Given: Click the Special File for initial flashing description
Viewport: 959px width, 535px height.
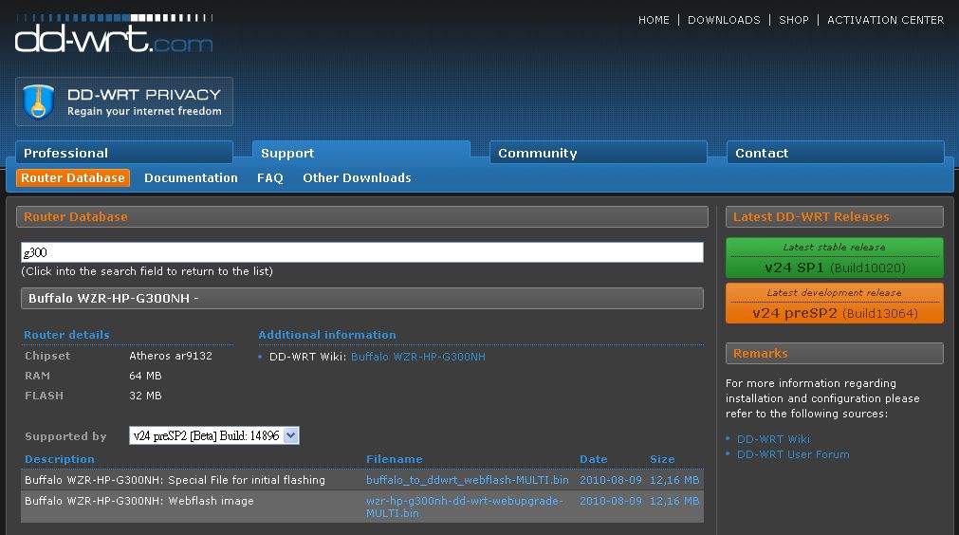Looking at the screenshot, I should (x=175, y=480).
